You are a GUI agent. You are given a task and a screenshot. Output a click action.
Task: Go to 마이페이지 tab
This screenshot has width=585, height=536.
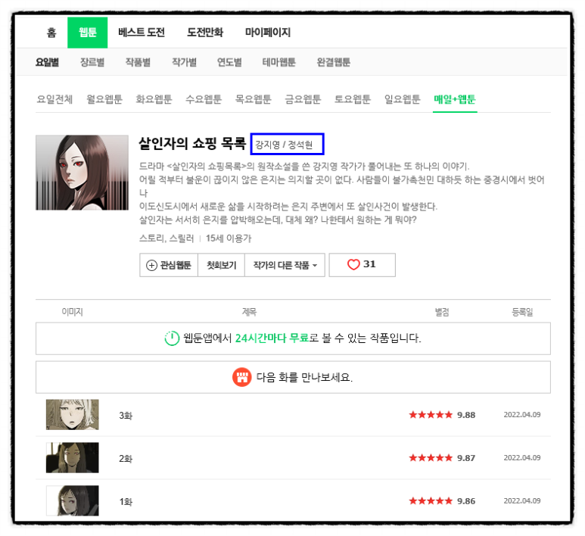267,33
